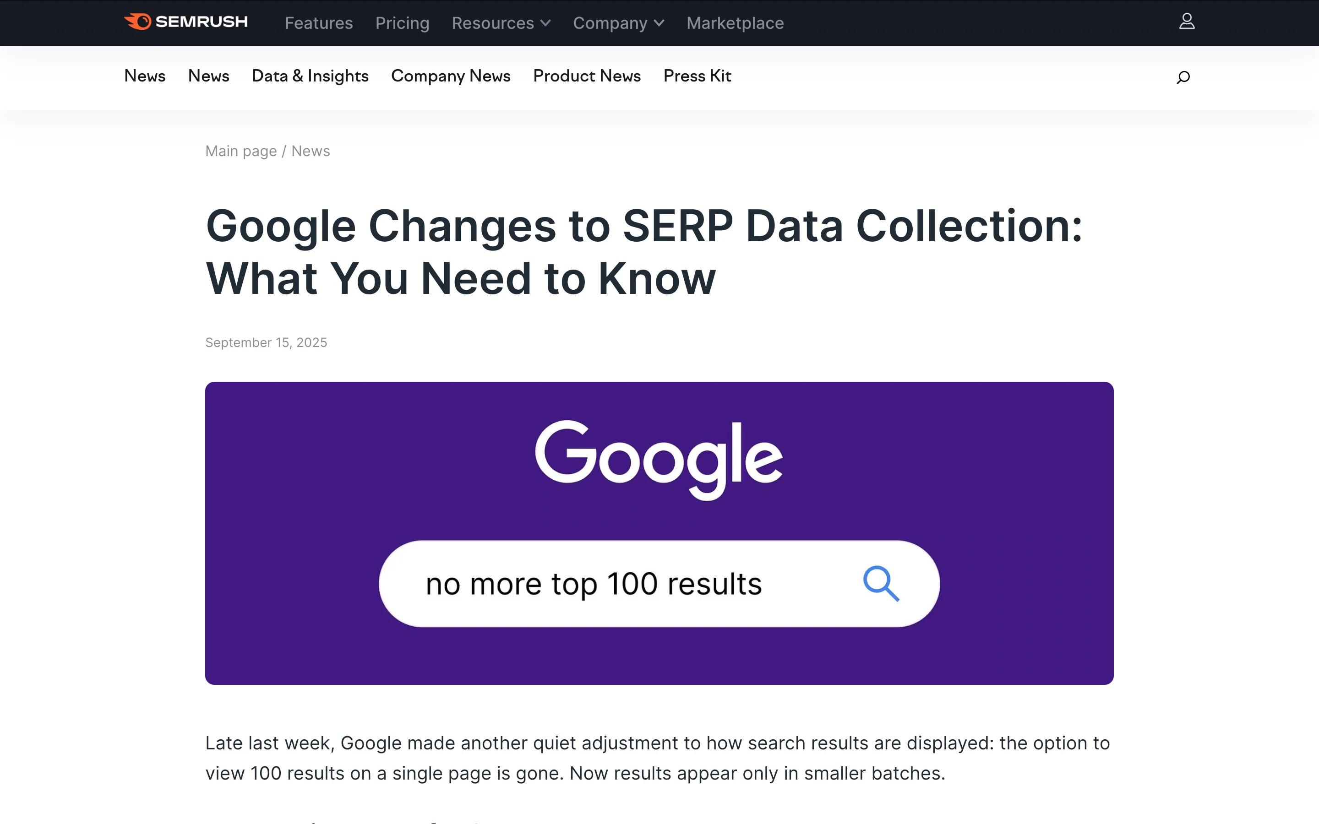Click the Semrush logo
This screenshot has width=1319, height=824.
186,22
